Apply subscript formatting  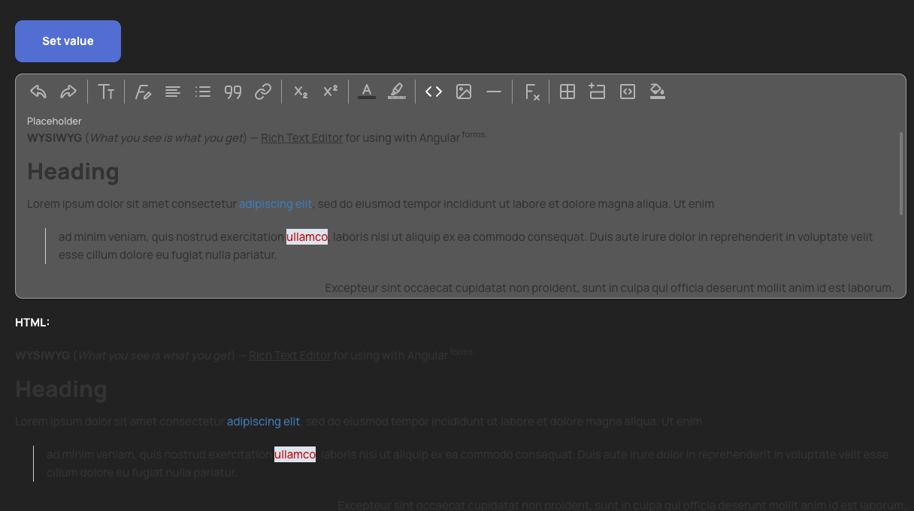[300, 92]
